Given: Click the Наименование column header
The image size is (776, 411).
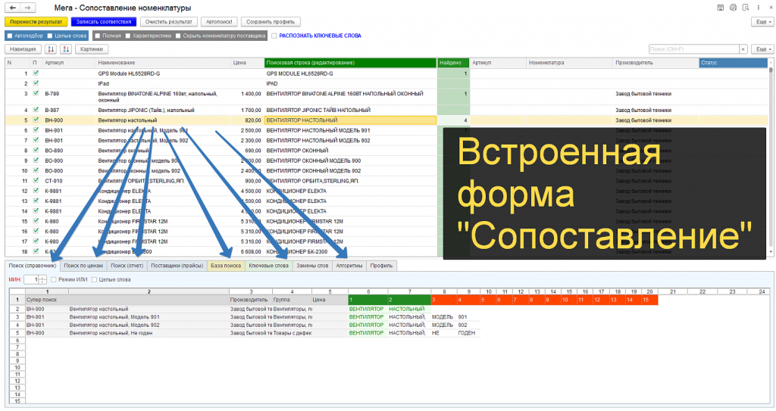Looking at the screenshot, I should coord(163,63).
